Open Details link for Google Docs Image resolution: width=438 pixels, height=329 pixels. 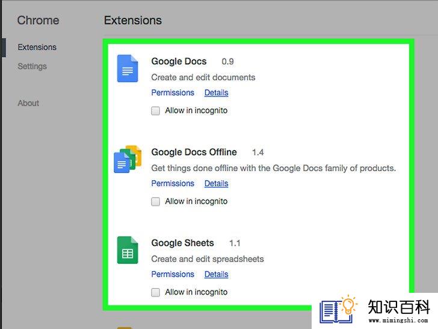tap(216, 93)
